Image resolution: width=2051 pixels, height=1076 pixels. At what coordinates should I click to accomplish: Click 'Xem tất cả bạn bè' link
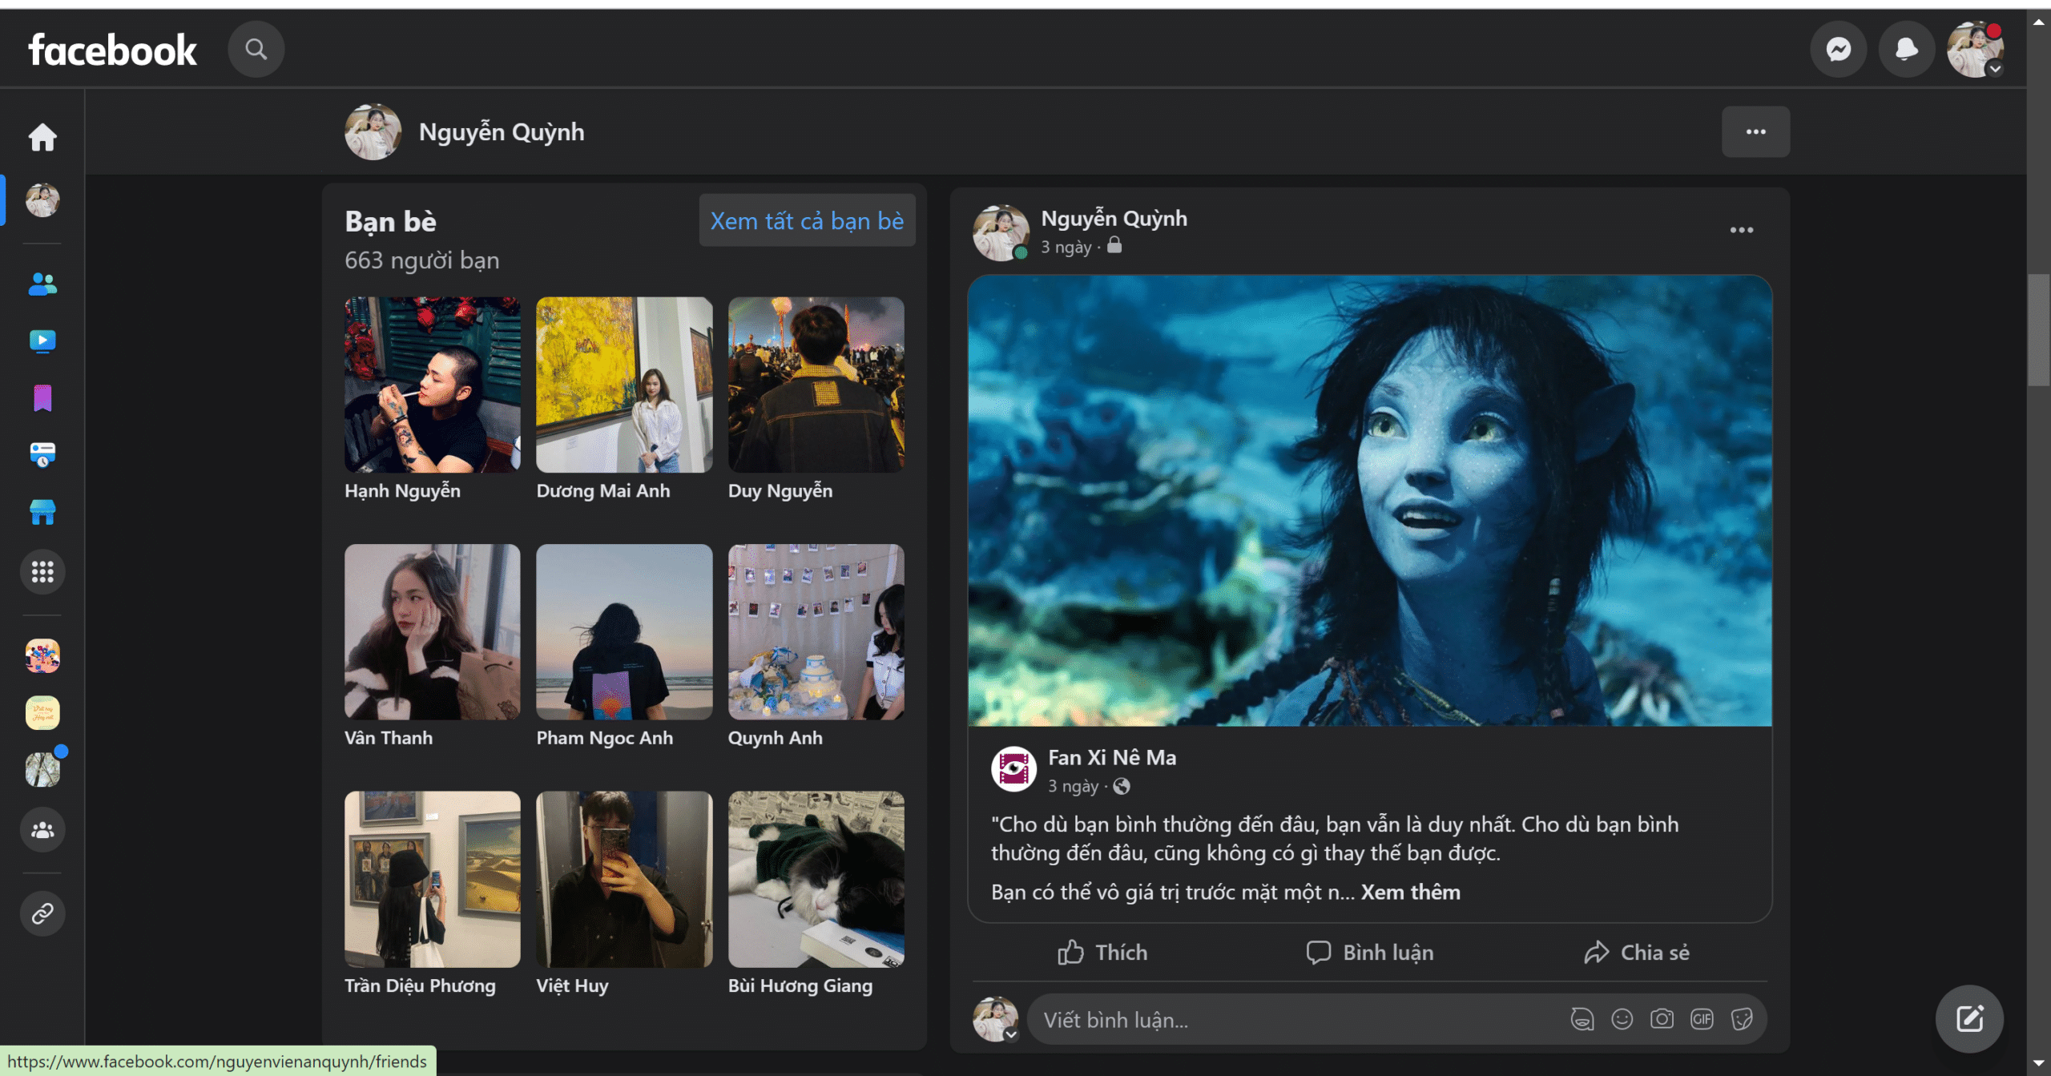click(807, 221)
